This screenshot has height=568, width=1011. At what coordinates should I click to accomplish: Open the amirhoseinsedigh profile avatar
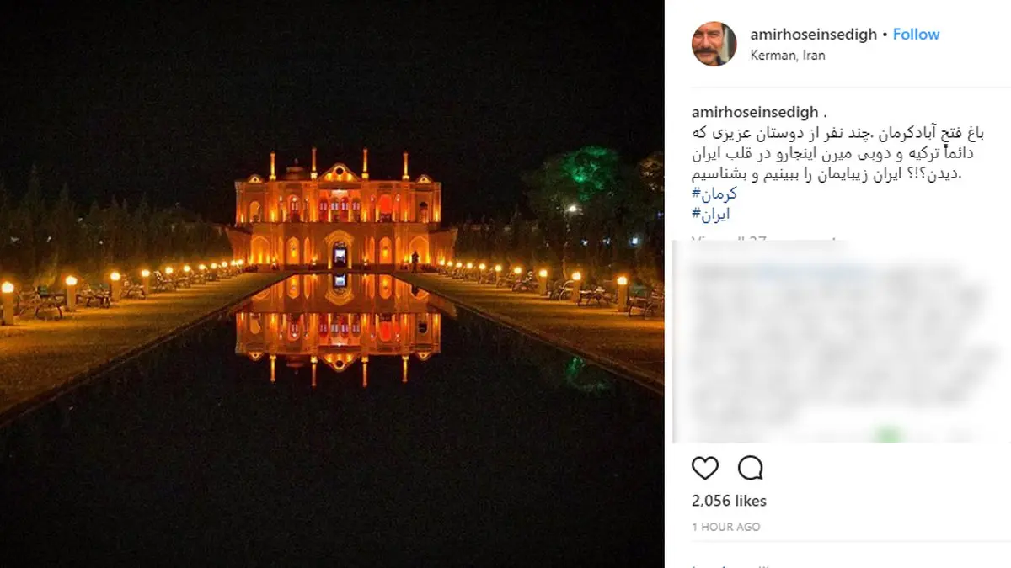[714, 44]
